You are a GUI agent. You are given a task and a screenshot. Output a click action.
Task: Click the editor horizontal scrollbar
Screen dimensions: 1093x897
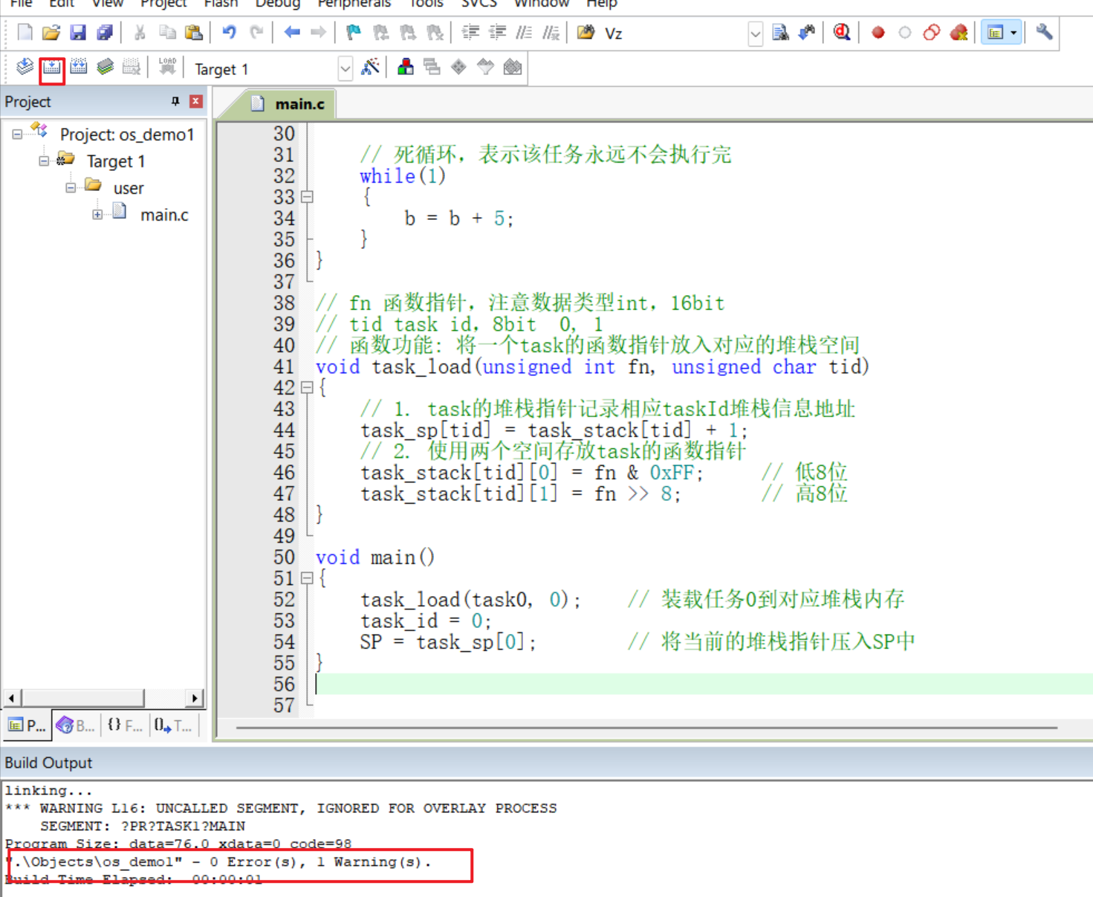[x=646, y=728]
